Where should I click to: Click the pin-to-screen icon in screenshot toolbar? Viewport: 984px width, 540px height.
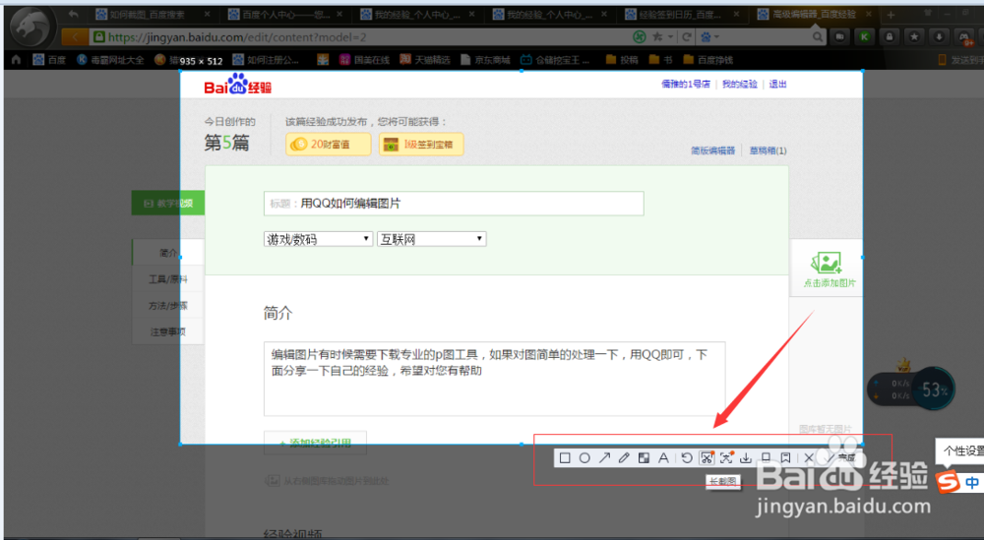(766, 457)
